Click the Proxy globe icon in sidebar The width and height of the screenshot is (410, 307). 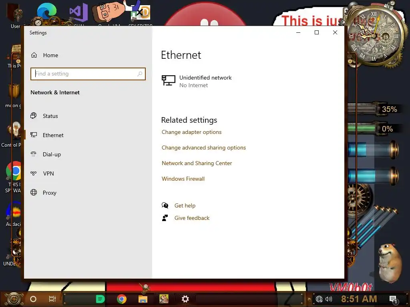tap(34, 192)
